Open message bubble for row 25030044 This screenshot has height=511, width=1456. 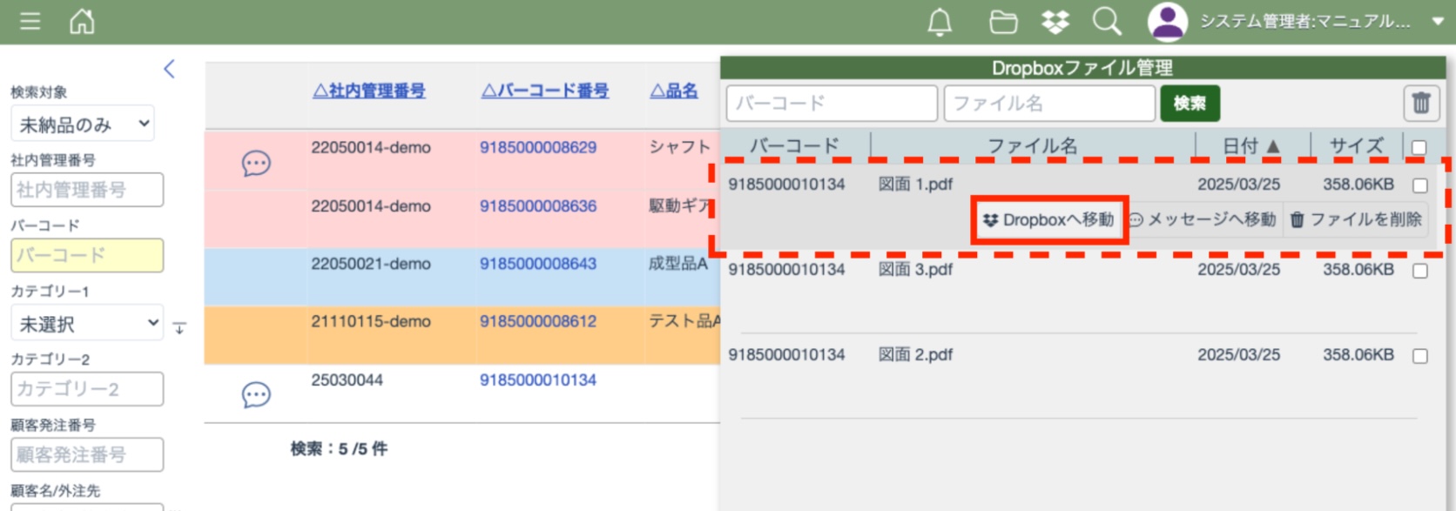[x=256, y=395]
